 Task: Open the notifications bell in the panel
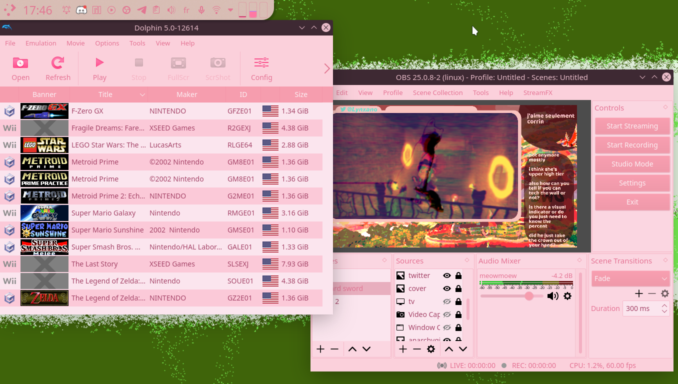click(x=66, y=10)
